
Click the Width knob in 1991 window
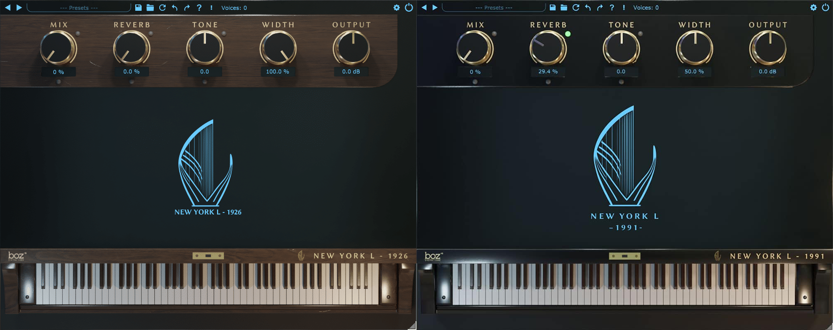pos(694,48)
